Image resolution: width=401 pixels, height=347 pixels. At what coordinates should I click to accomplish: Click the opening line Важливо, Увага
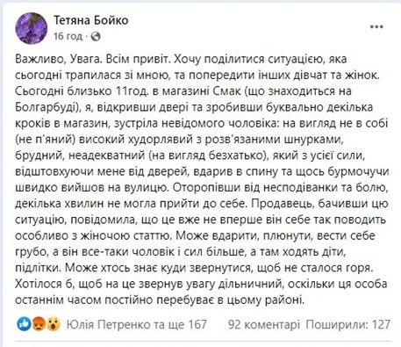coord(59,60)
